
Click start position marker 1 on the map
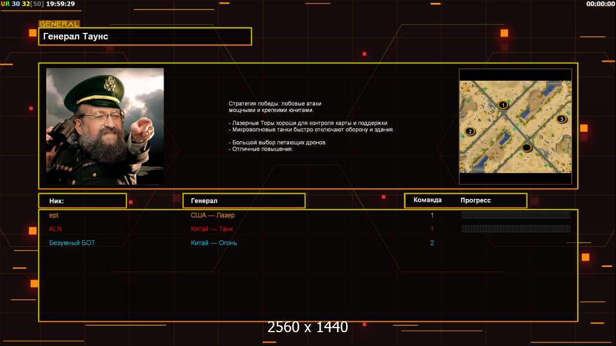click(503, 104)
